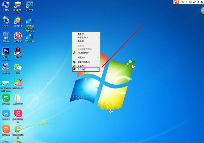Click the green floating ball at right edge

(x=202, y=10)
